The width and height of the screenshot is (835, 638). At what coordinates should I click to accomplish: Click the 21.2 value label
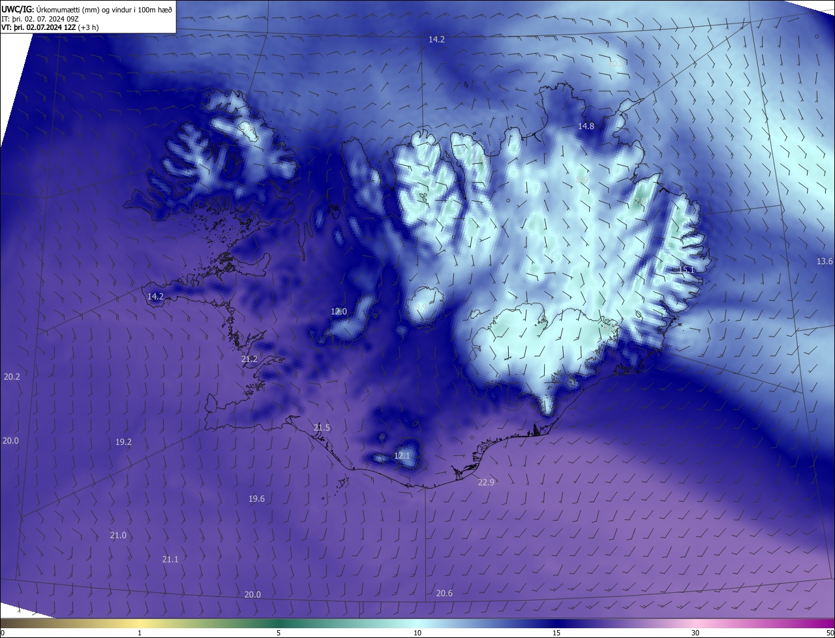click(249, 359)
